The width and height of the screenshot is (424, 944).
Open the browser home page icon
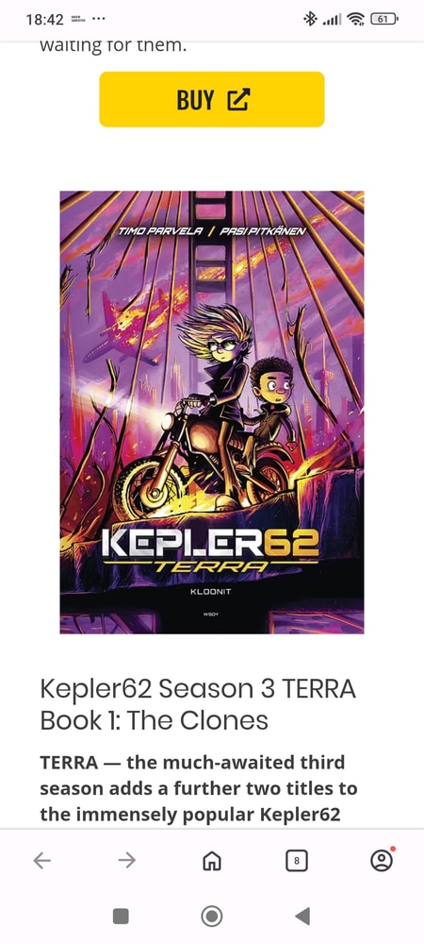coord(211,861)
